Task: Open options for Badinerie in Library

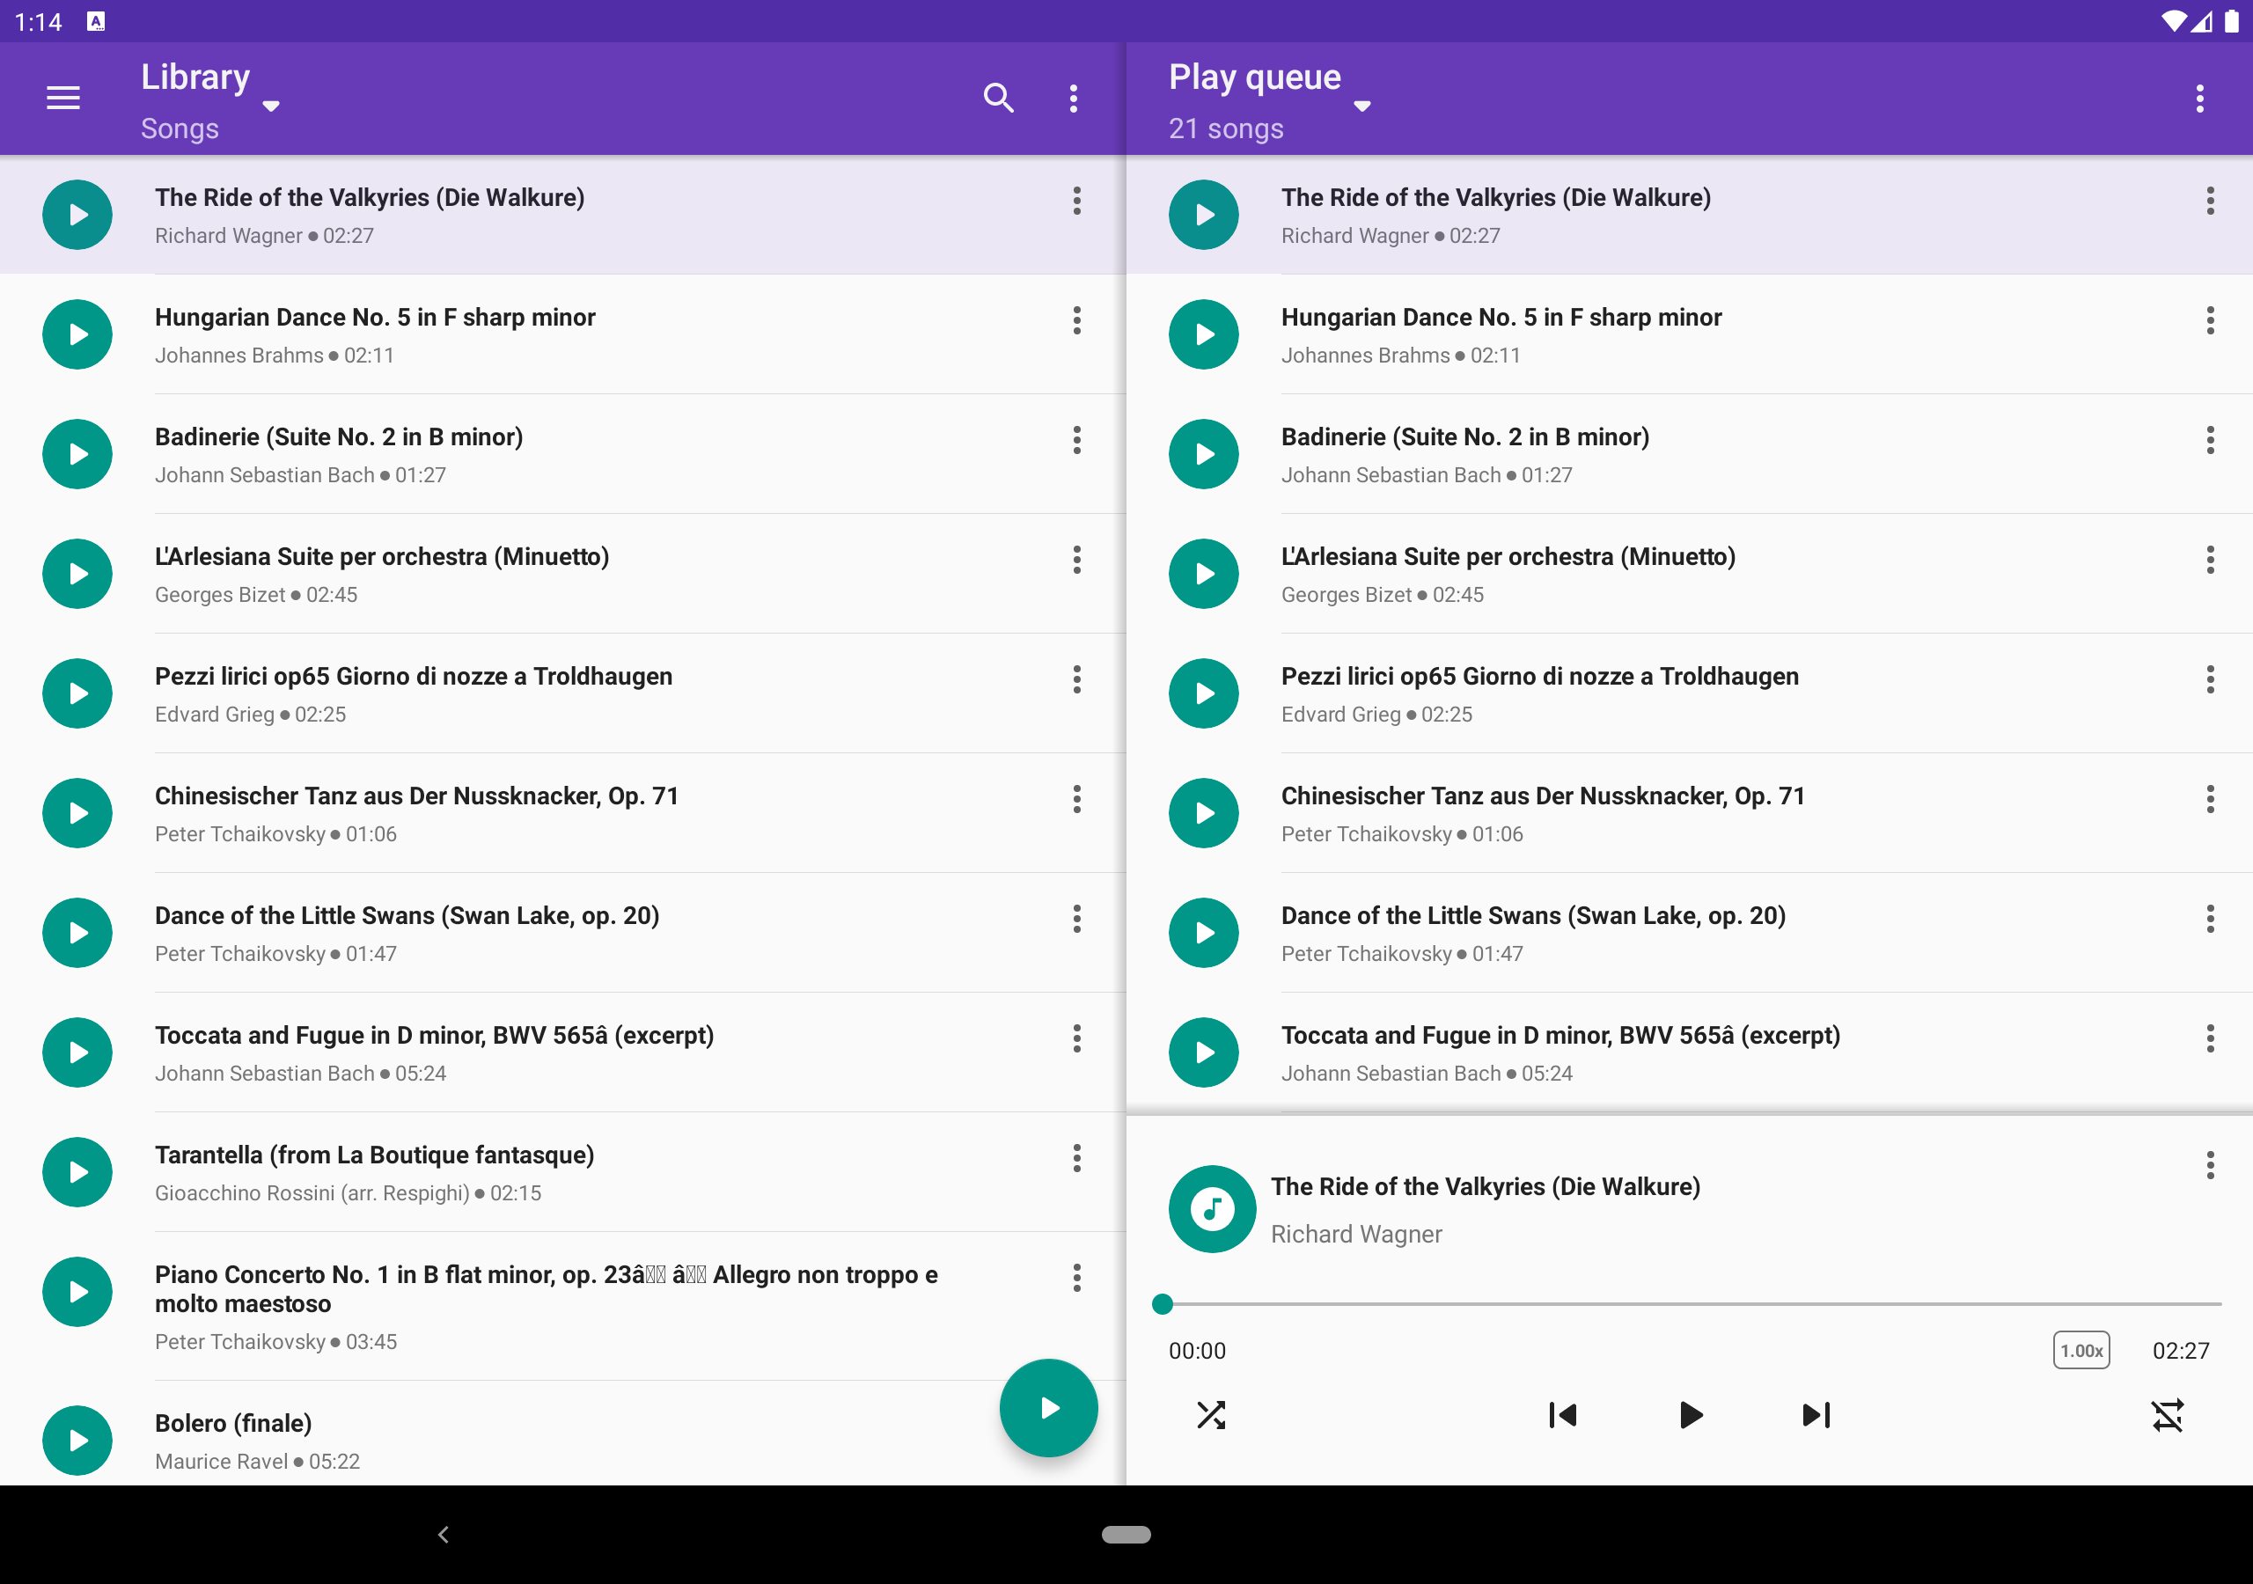Action: tap(1076, 441)
